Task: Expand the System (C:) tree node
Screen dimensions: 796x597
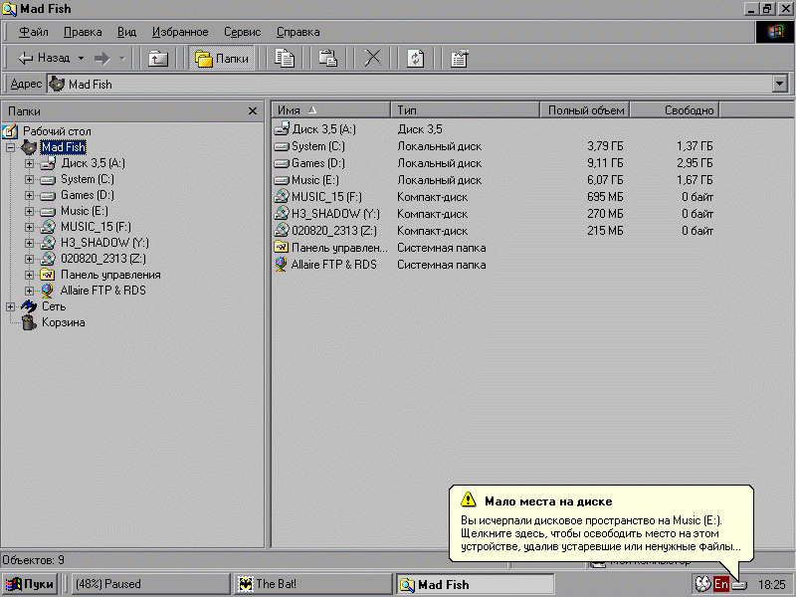Action: pyautogui.click(x=29, y=179)
